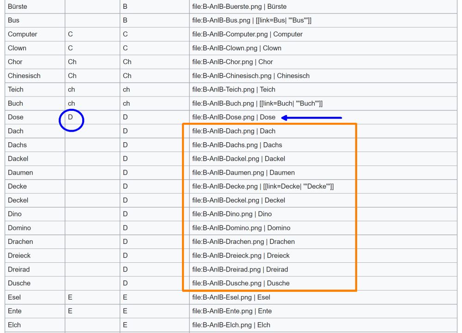Select the file:B-AnlB-Buch.png cell

click(257, 103)
